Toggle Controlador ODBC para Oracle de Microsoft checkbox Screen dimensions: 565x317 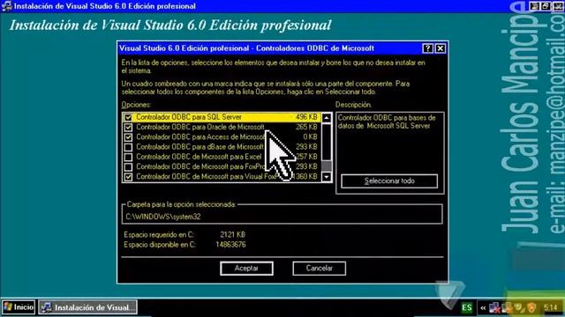(x=128, y=127)
